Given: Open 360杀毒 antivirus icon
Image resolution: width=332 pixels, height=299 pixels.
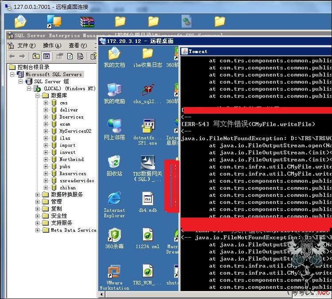Looking at the screenshot, I should click(x=114, y=238).
